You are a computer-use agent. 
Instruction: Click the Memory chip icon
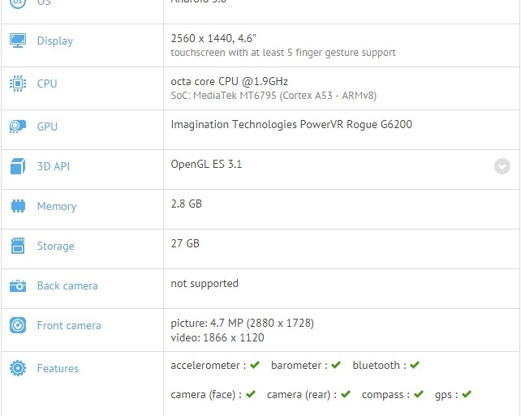point(17,207)
